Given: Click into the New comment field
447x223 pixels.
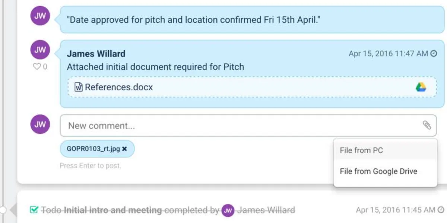Looking at the screenshot, I should point(238,126).
